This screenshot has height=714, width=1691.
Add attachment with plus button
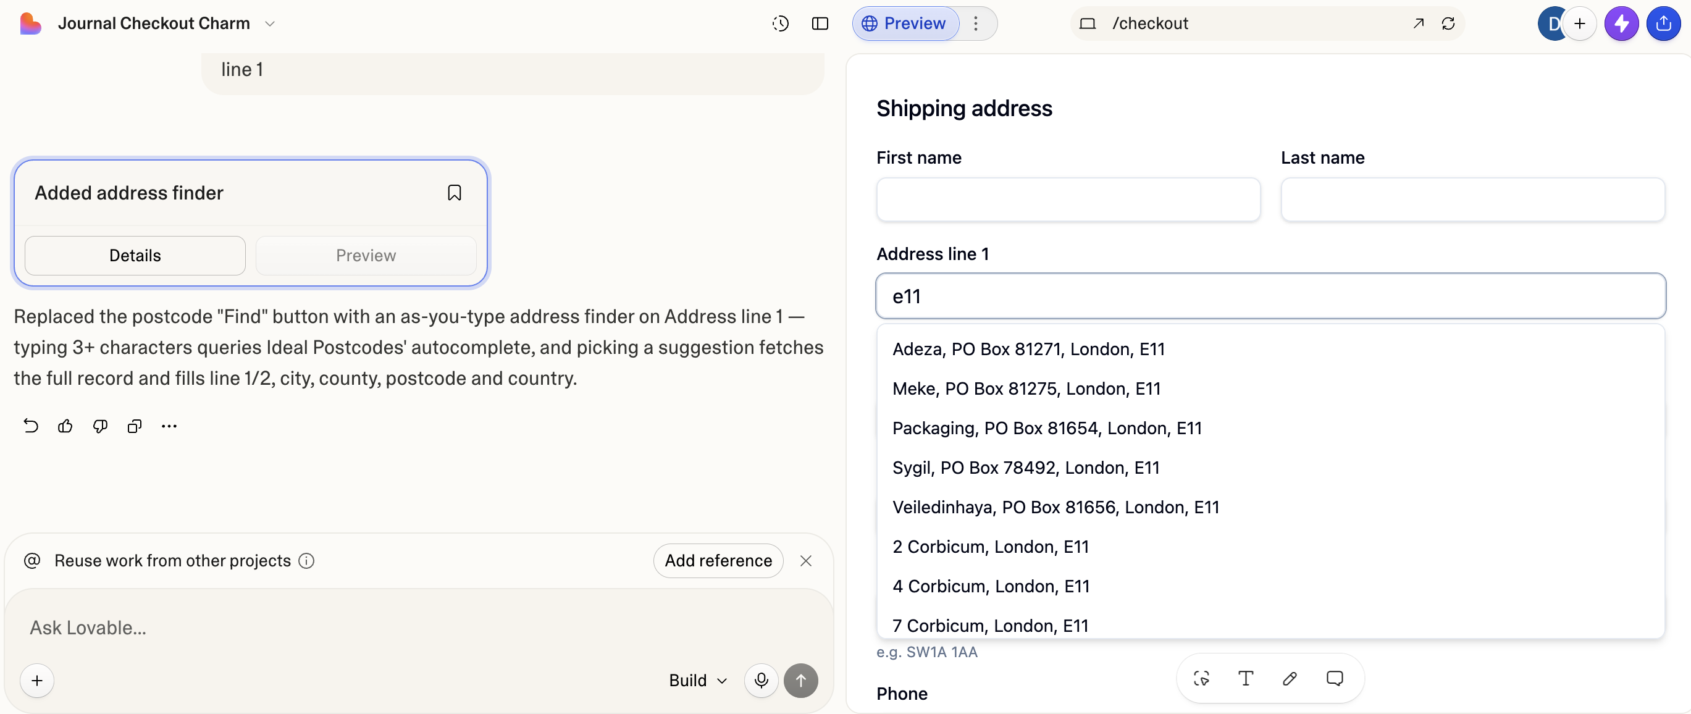(37, 681)
